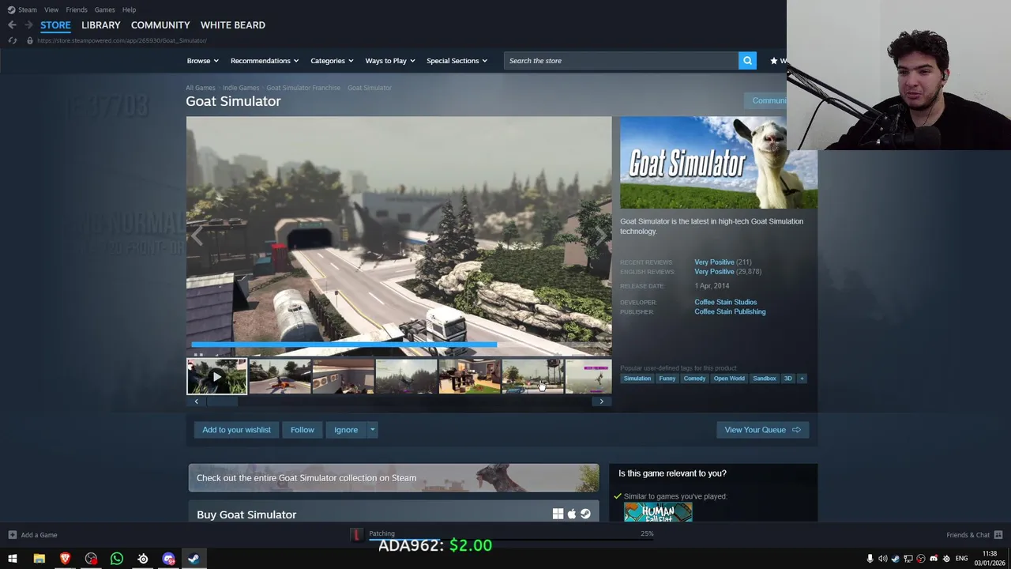Click the Goat Simulator Franchise breadcrumb

(x=303, y=88)
